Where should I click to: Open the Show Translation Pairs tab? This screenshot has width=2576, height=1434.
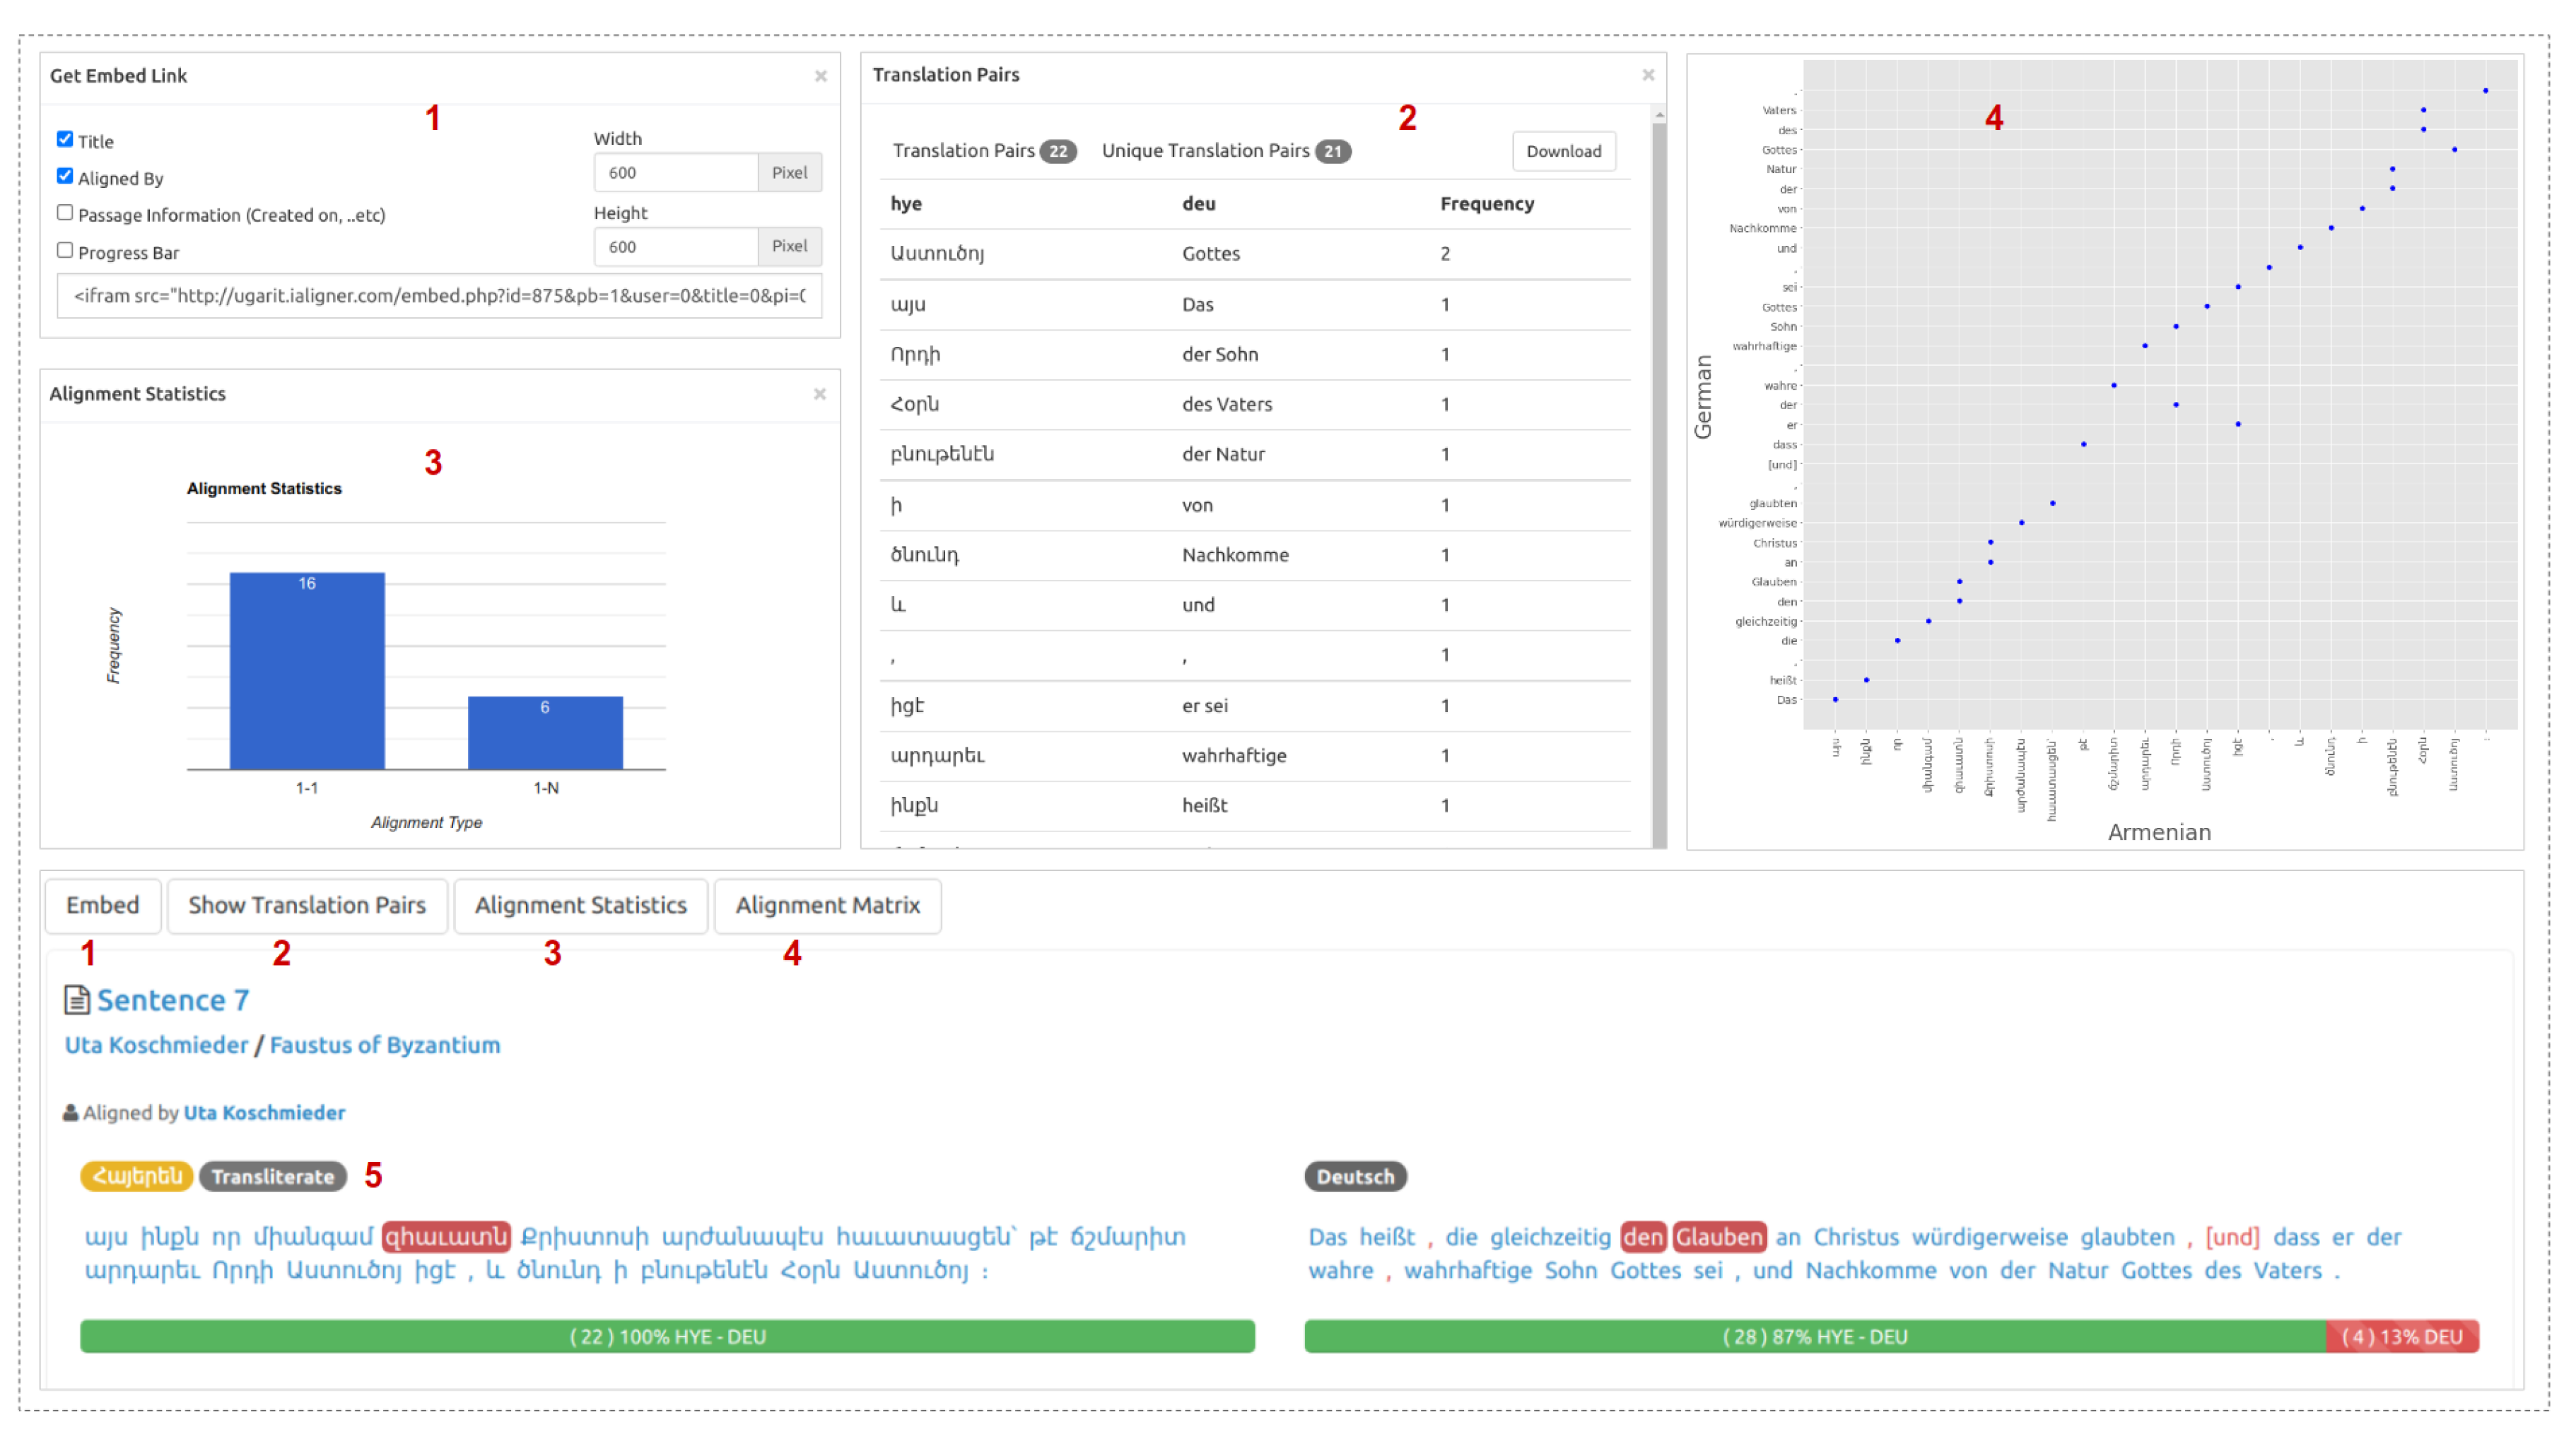[x=307, y=906]
